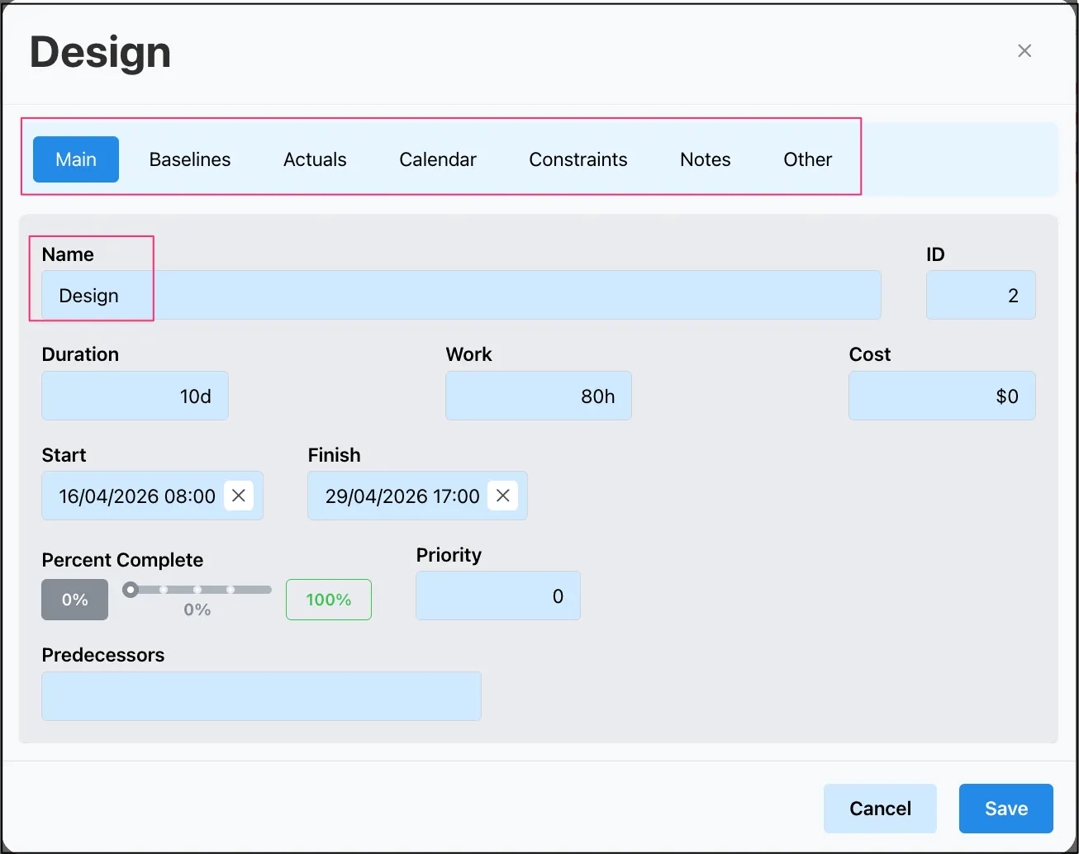Click the Duration field showing 10d
This screenshot has height=854, width=1079.
click(135, 396)
